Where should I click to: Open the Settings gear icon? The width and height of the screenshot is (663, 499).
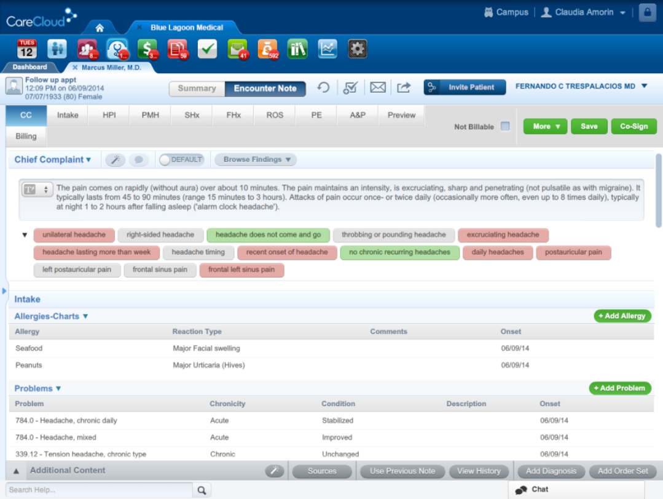point(357,49)
